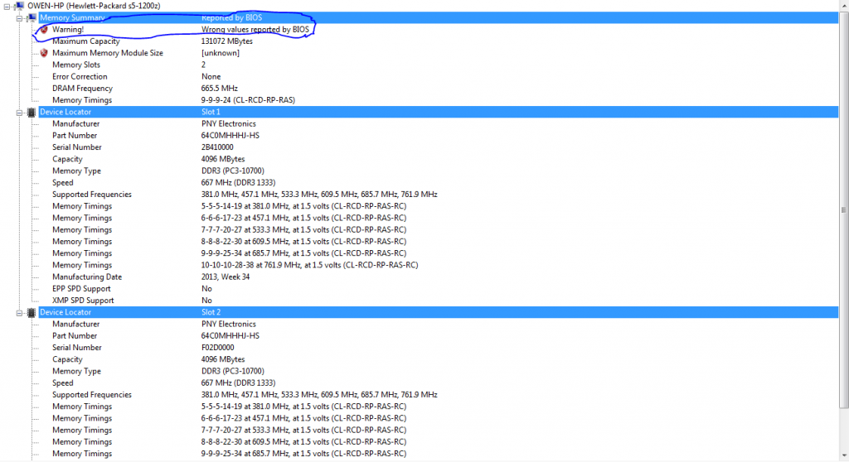Screen dimensions: 849x462
Task: Click the red shield icon beside Warning!
Action: (44, 30)
